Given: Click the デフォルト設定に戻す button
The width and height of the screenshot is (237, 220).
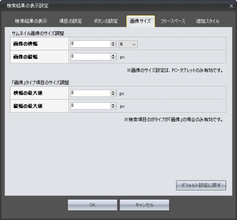Looking at the screenshot, I should [201, 186].
